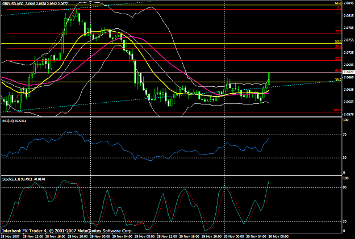Click the 28 Nov 16:00 time label

55,237
